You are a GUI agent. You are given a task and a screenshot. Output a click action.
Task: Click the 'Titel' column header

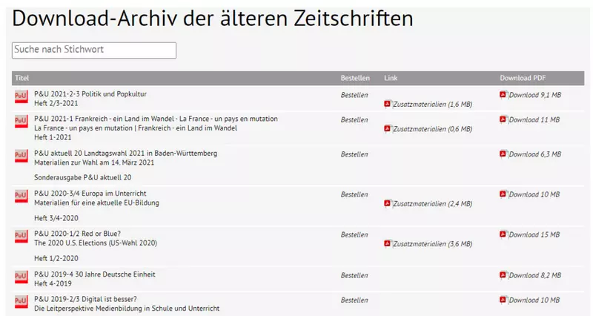coord(22,78)
